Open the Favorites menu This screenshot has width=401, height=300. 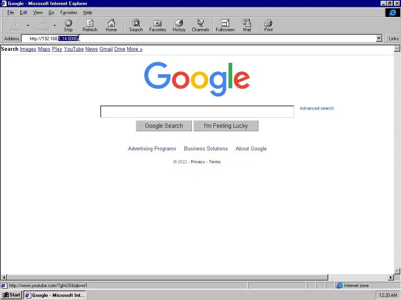tap(69, 12)
